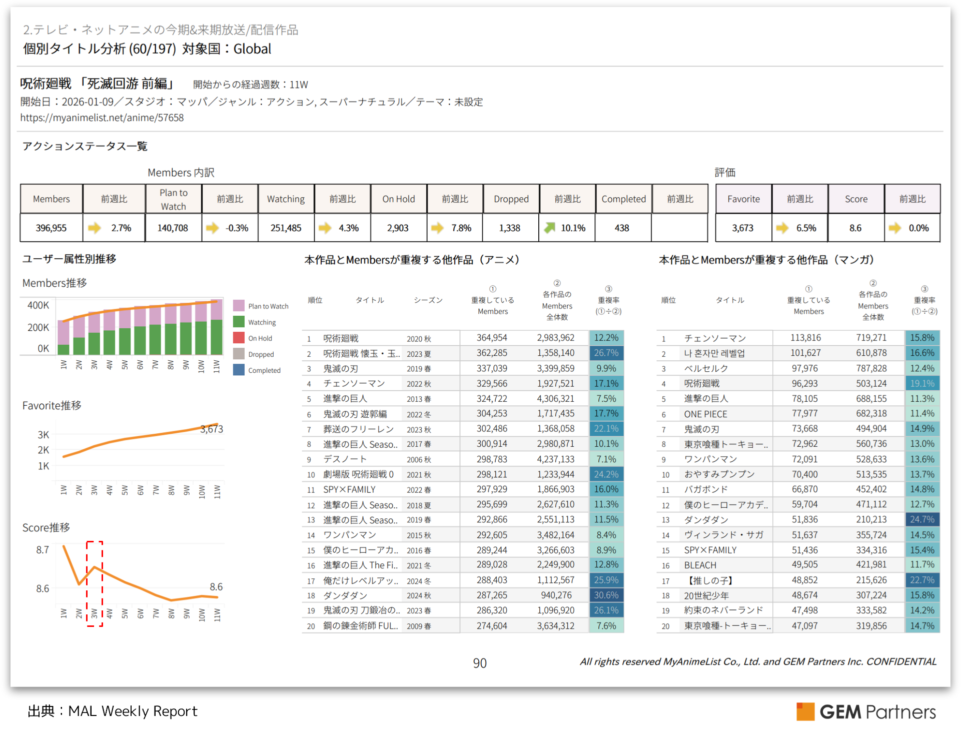The height and width of the screenshot is (737, 961).
Task: Click the Plan to Watch pink legend swatch
Action: coord(239,306)
